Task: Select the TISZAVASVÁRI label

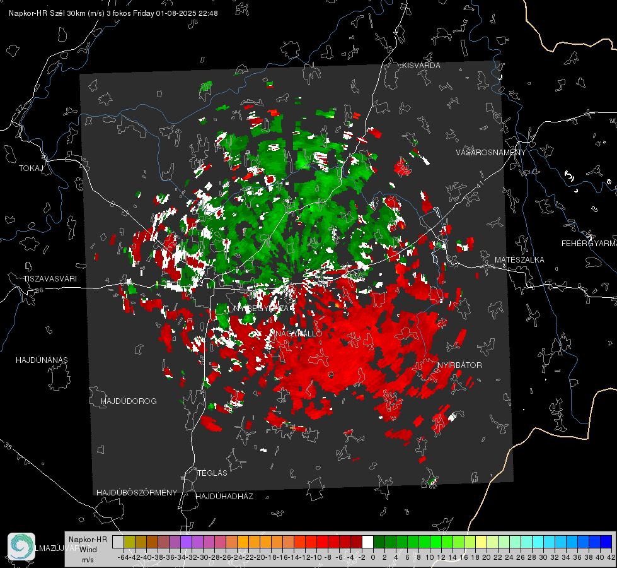Action: (50, 279)
